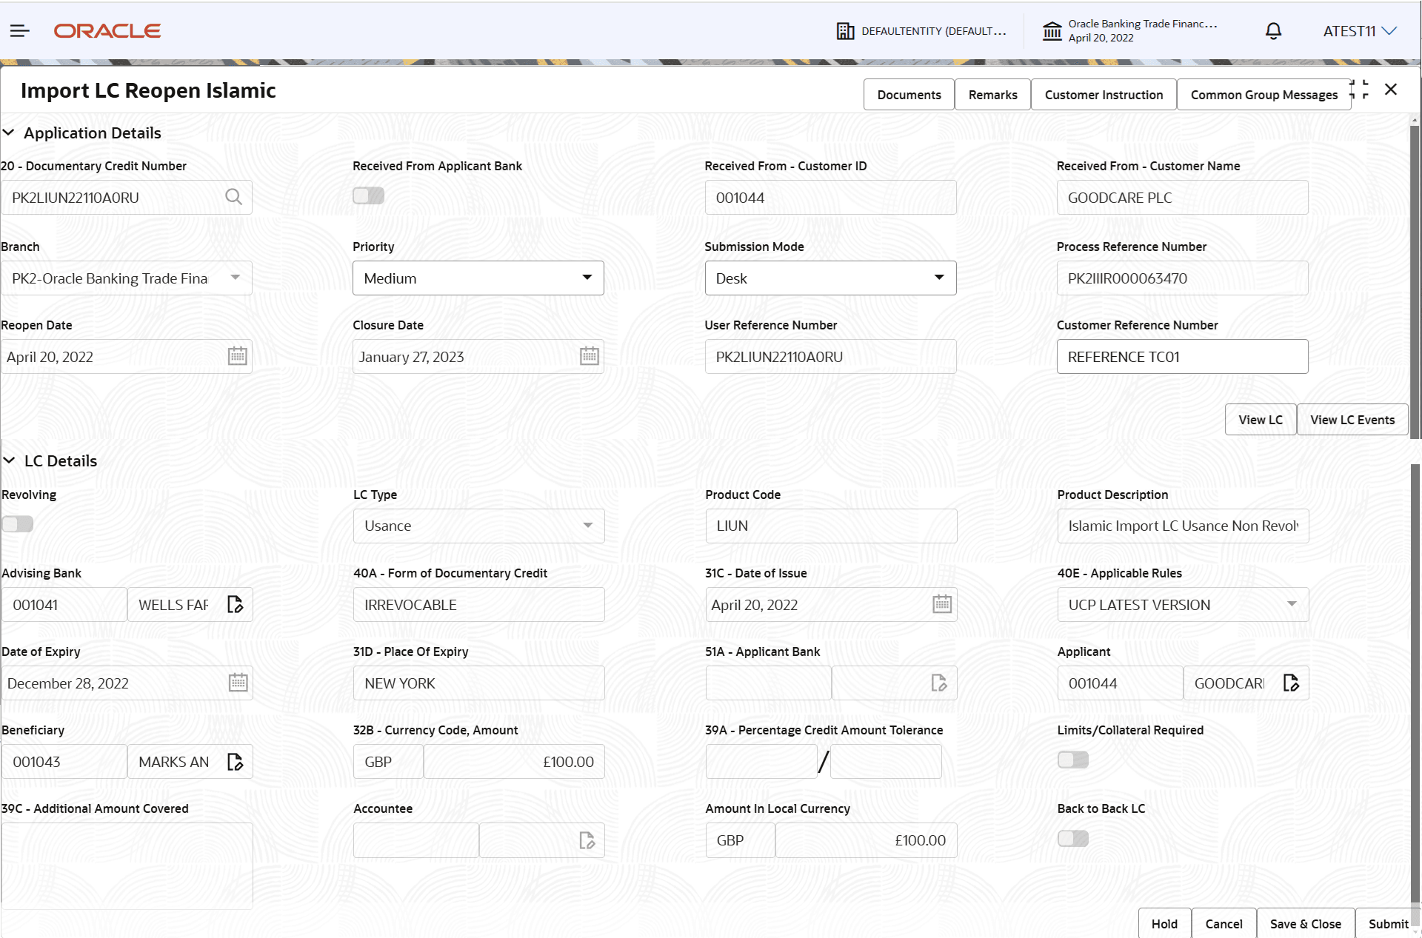Enable the Back to Back LC switch
The width and height of the screenshot is (1422, 938).
click(1072, 838)
